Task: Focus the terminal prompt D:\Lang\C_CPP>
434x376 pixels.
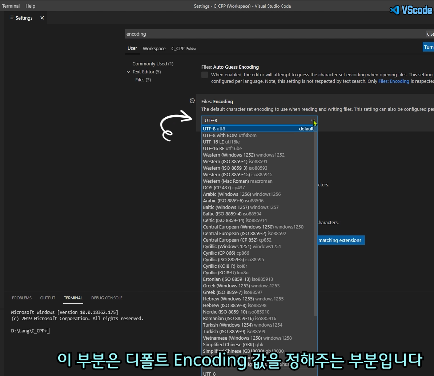Action: [x=30, y=331]
